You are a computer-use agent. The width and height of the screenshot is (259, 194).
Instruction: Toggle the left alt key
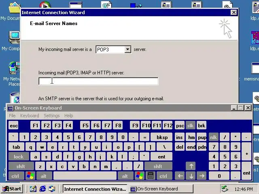(x=44, y=176)
